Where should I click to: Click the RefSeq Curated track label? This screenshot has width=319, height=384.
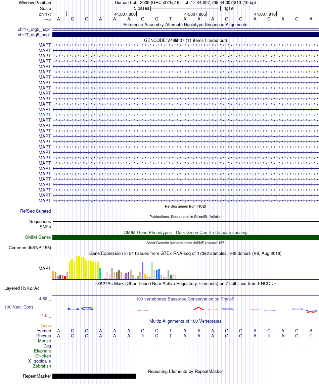(x=36, y=211)
